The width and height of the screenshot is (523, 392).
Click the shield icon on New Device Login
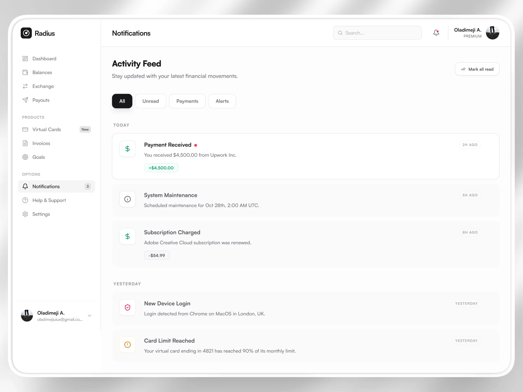click(127, 308)
